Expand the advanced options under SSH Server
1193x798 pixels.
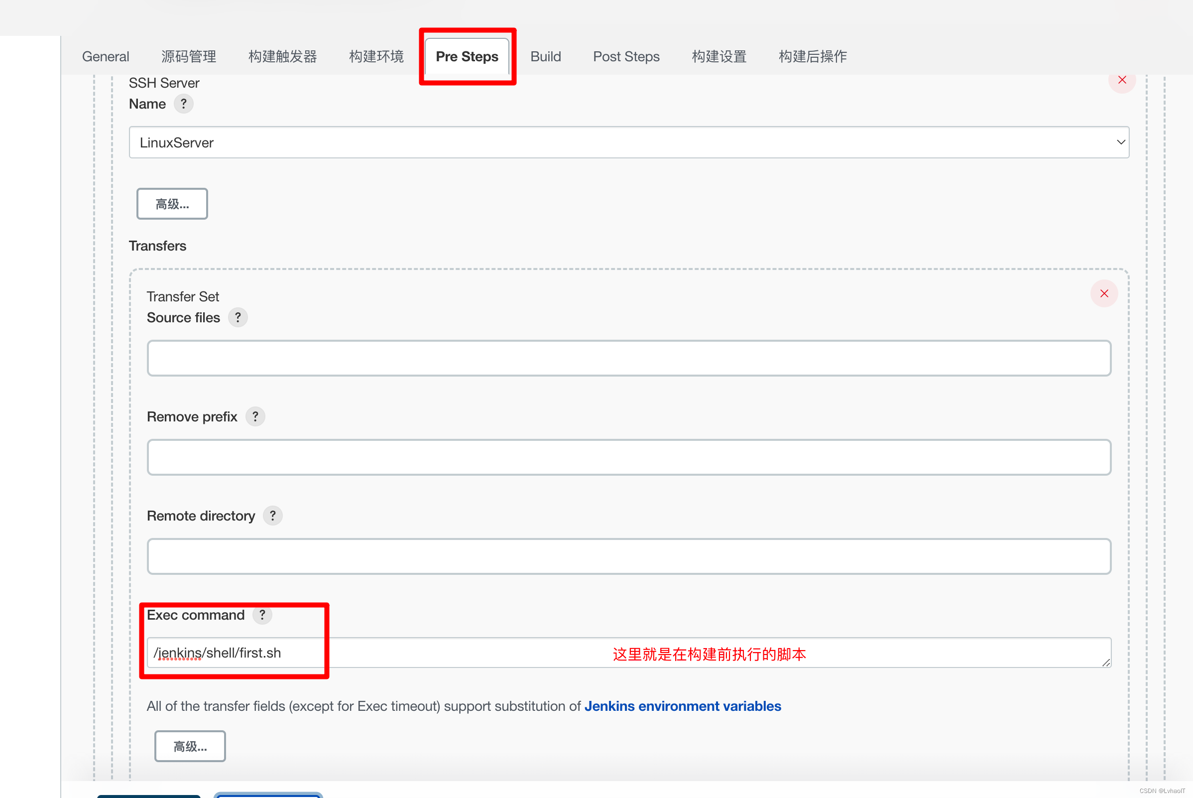point(172,204)
